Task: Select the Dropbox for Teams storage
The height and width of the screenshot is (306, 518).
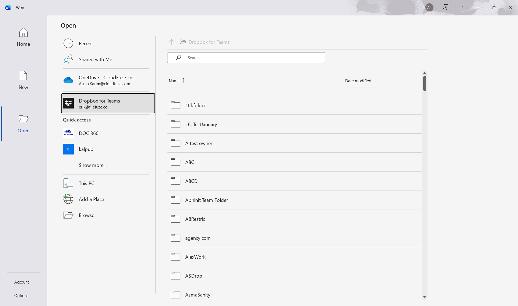Action: coord(107,103)
